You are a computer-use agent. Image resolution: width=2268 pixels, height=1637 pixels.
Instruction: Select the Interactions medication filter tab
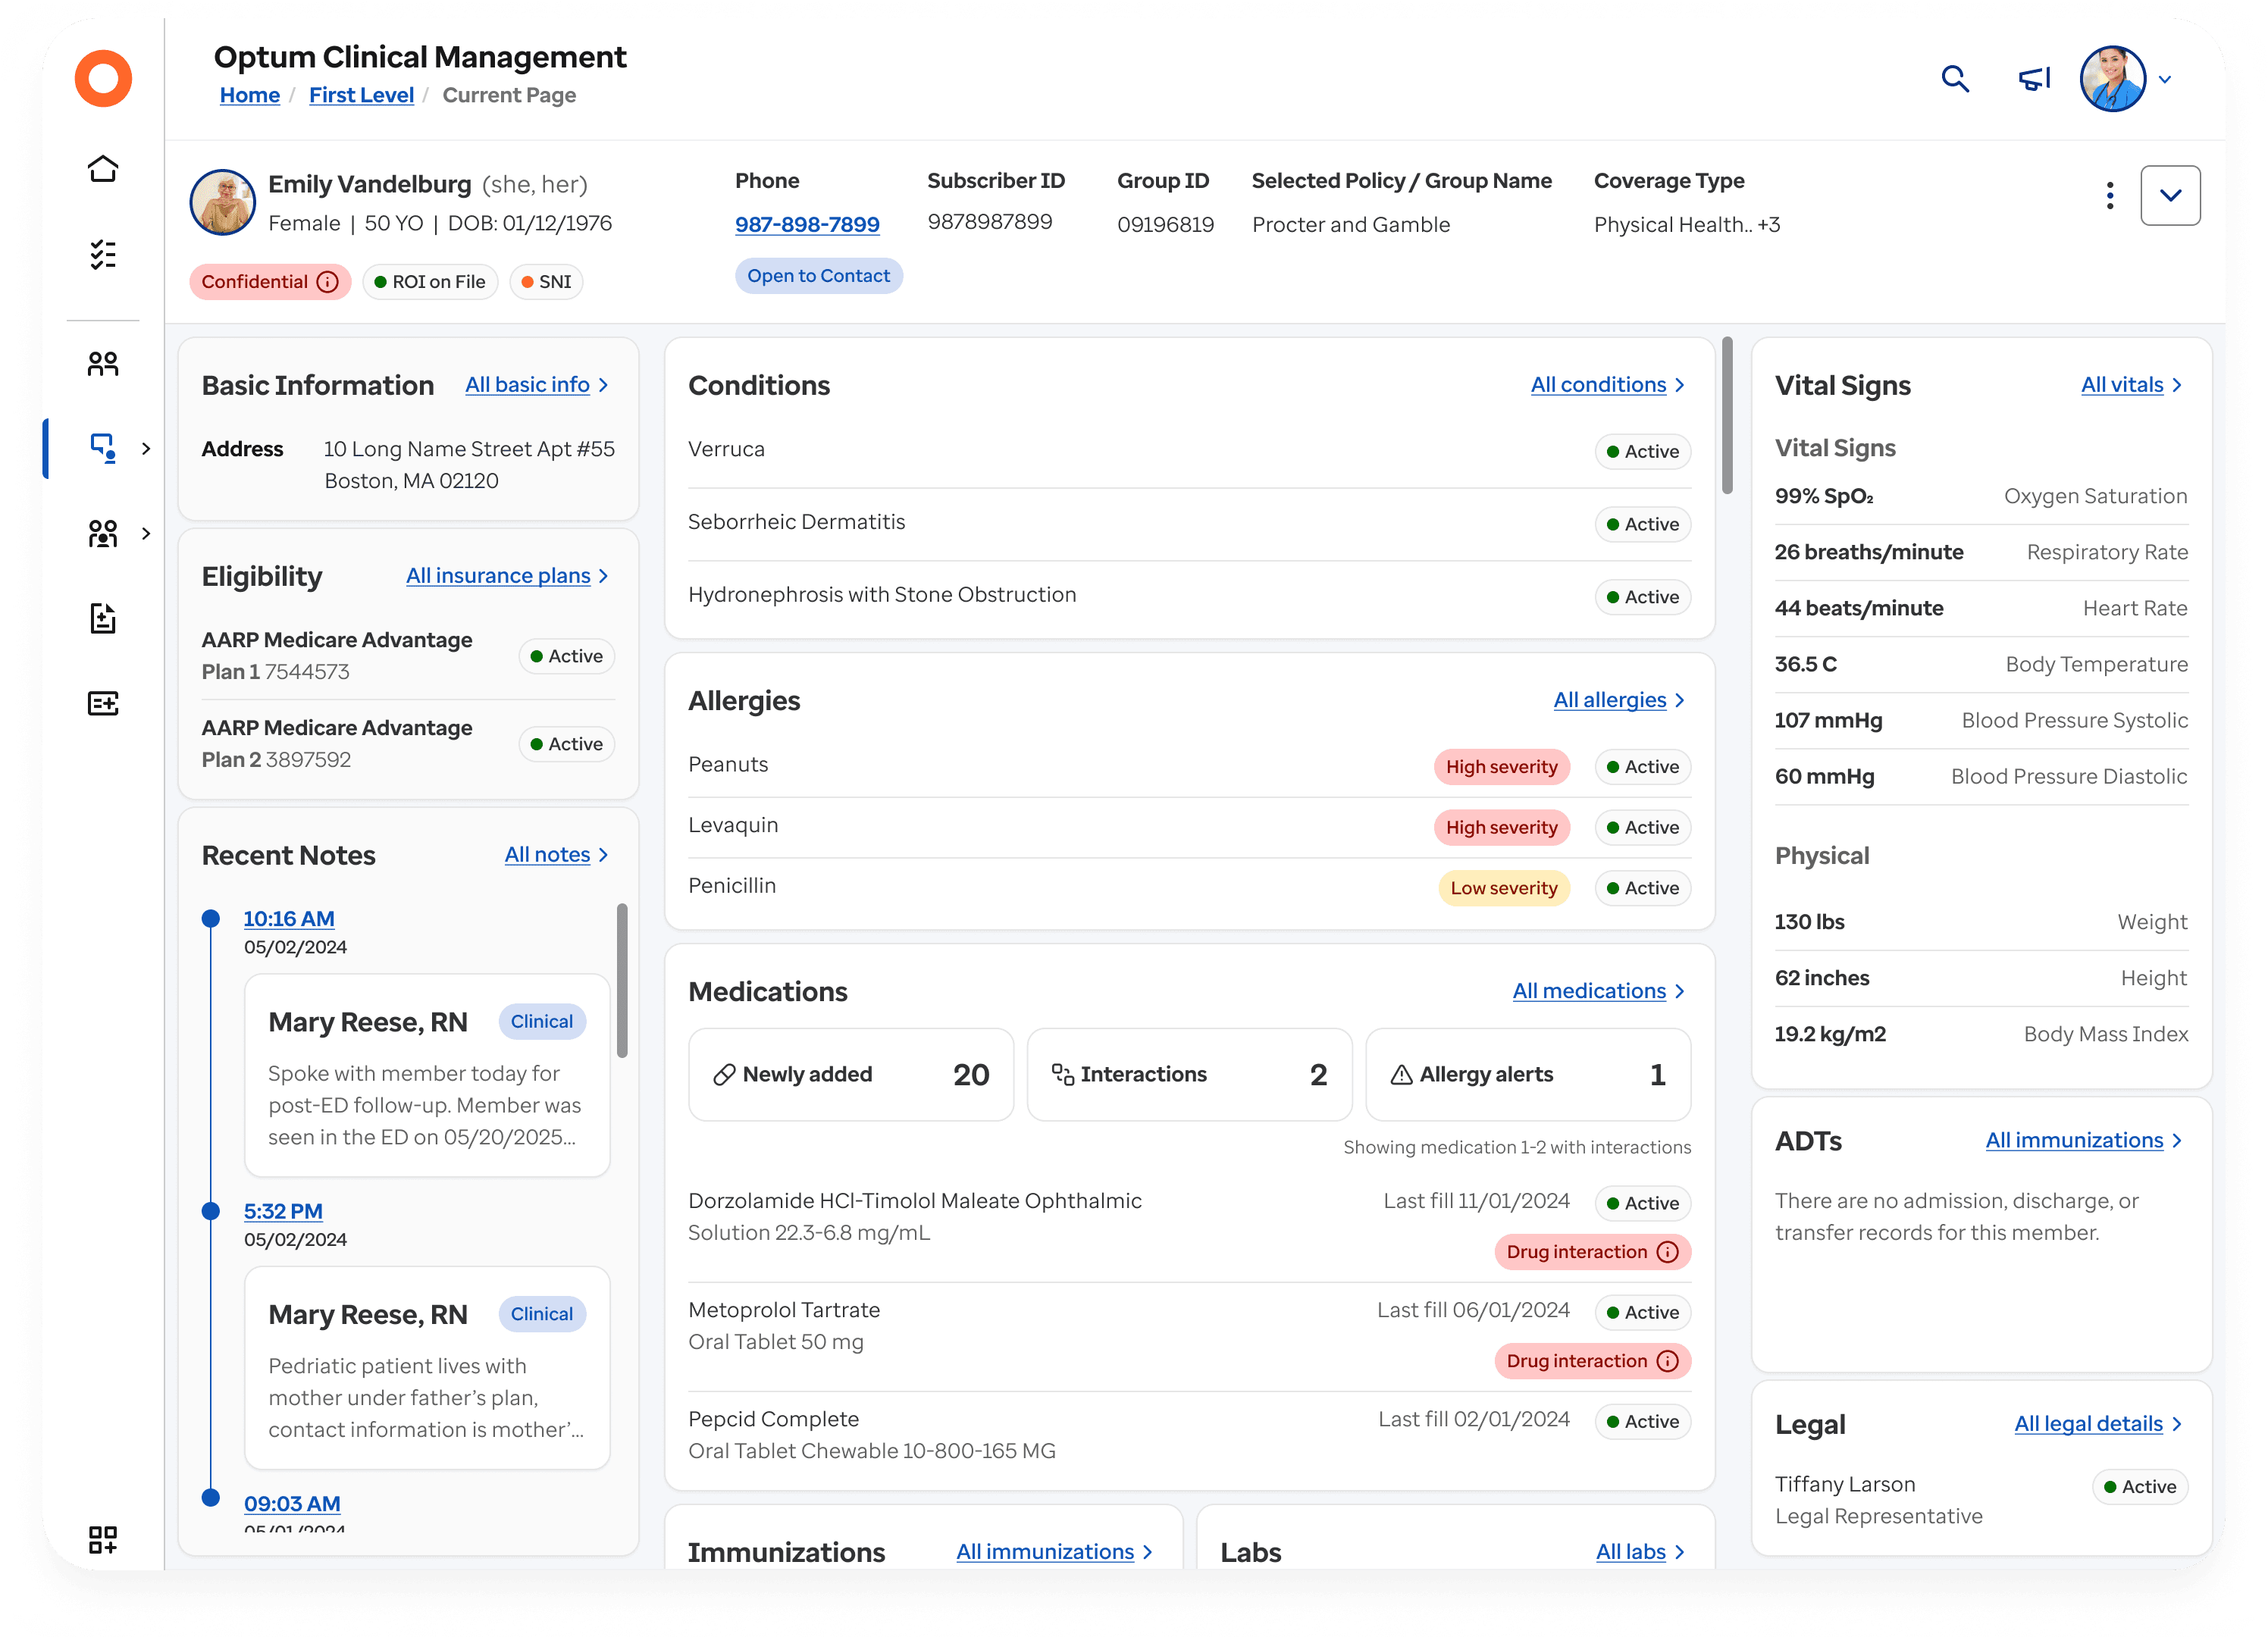[x=1189, y=1074]
